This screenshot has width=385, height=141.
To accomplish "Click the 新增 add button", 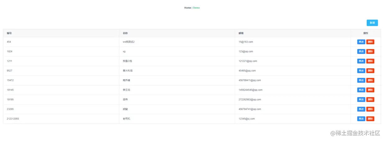I will coord(372,23).
